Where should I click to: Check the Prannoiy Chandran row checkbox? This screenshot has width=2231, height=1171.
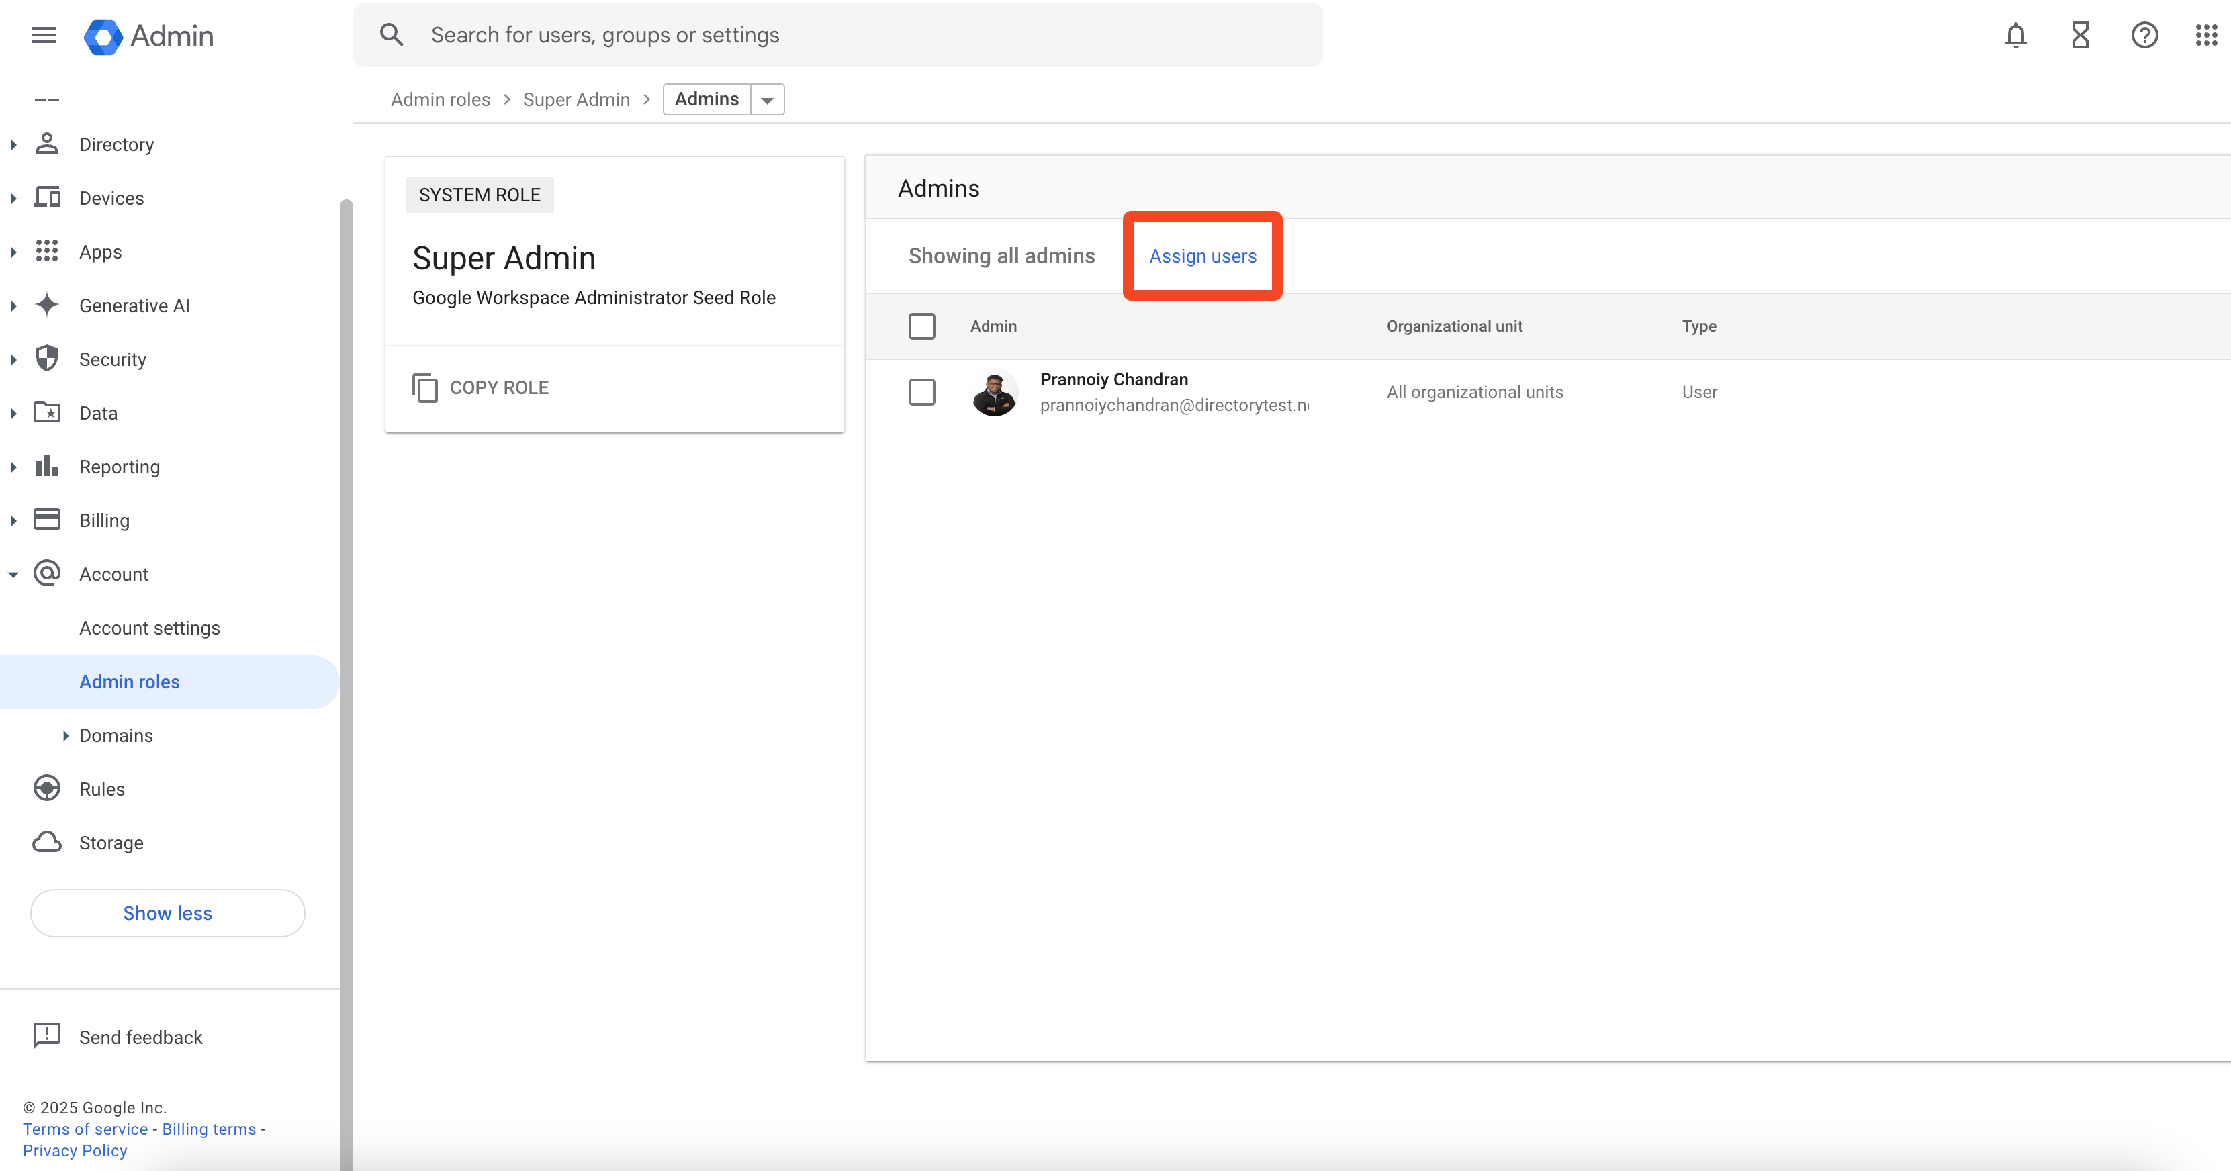[x=921, y=391]
